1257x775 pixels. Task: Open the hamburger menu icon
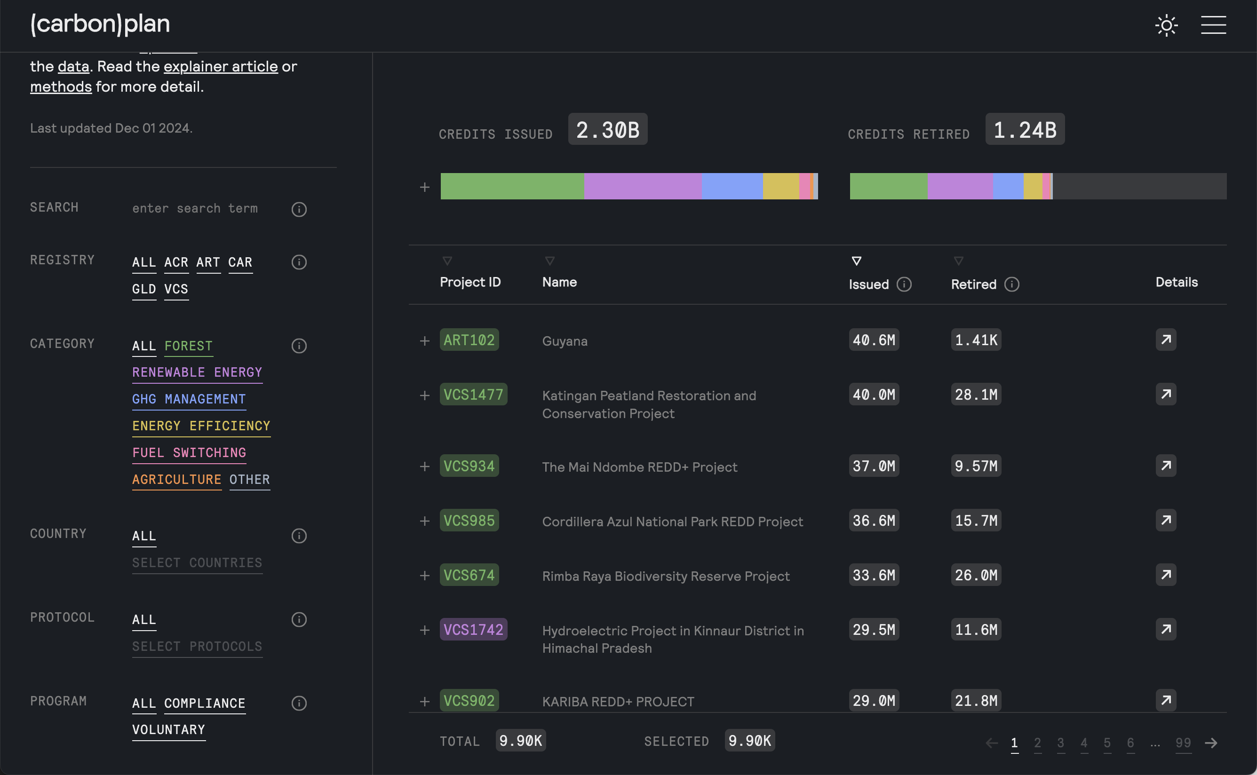tap(1213, 25)
